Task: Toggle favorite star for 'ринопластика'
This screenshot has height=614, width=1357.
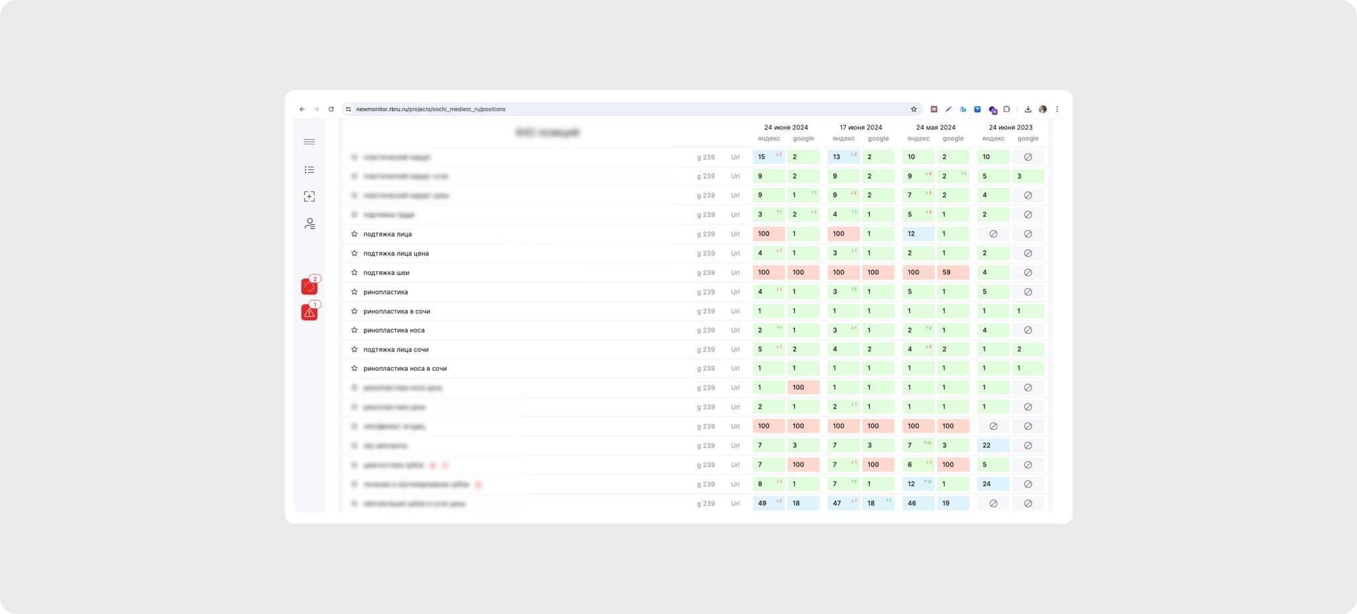Action: tap(354, 292)
